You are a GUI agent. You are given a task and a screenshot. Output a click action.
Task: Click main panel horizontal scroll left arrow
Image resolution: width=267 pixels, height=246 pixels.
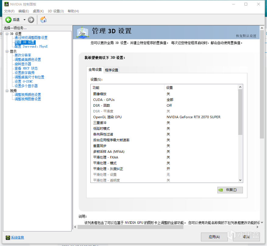(75, 227)
